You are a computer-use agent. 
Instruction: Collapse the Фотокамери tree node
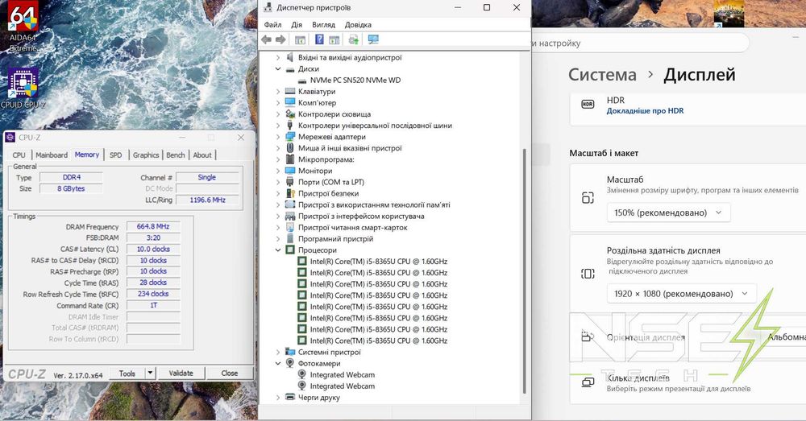(x=278, y=364)
